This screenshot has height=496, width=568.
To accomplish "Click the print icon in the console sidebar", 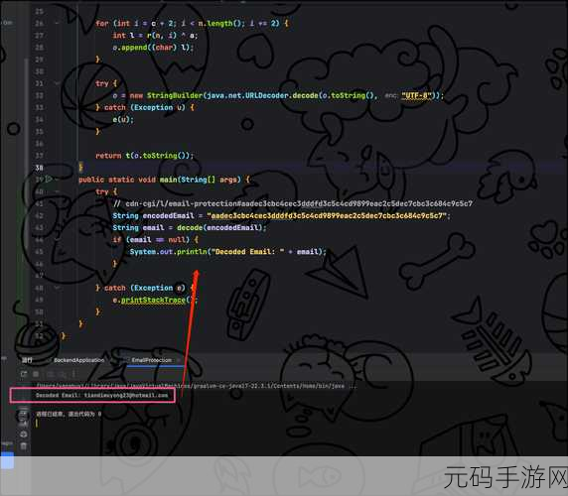I will coord(24,434).
